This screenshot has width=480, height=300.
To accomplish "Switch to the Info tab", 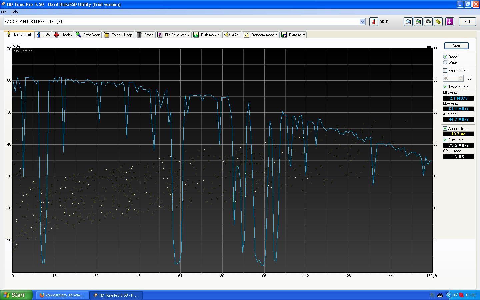I will pyautogui.click(x=43, y=35).
